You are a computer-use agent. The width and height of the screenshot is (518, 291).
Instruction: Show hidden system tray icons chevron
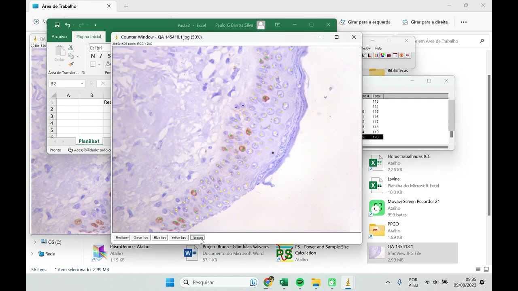[388, 282]
